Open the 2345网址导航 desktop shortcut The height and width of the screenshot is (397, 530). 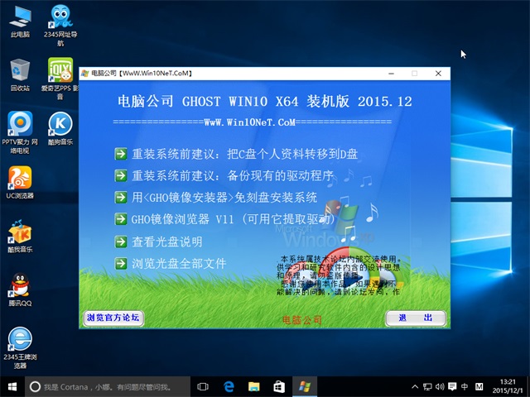pyautogui.click(x=60, y=26)
